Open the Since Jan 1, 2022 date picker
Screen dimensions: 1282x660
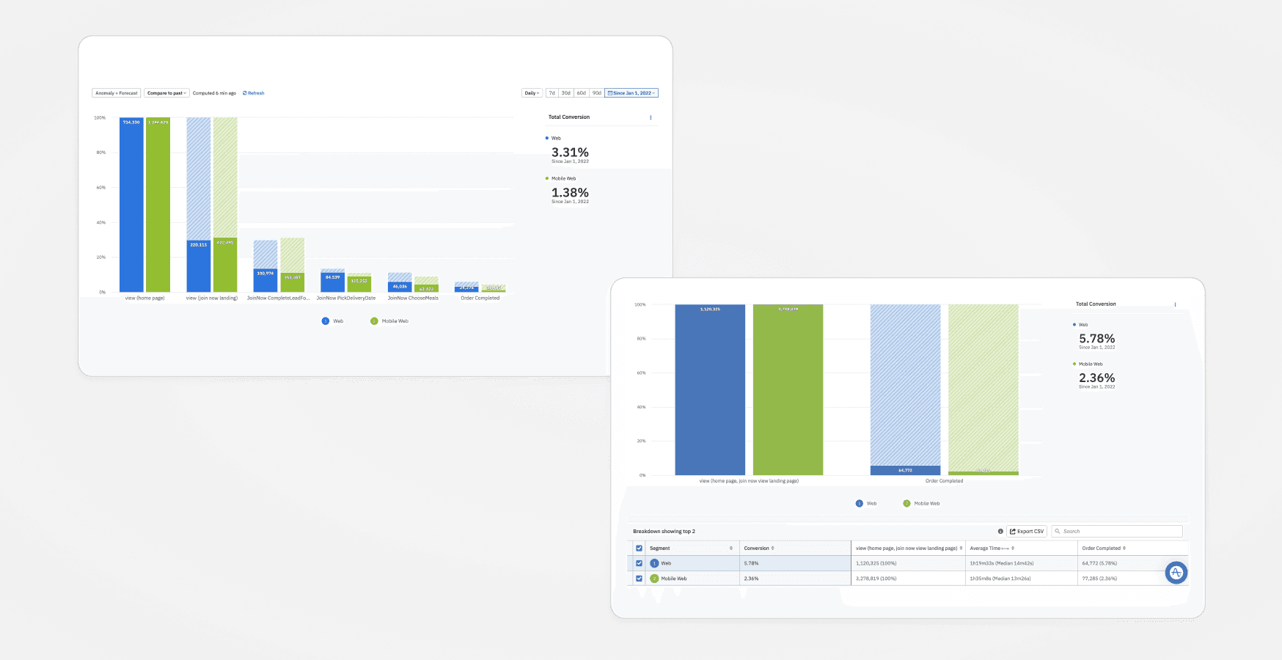pyautogui.click(x=631, y=93)
